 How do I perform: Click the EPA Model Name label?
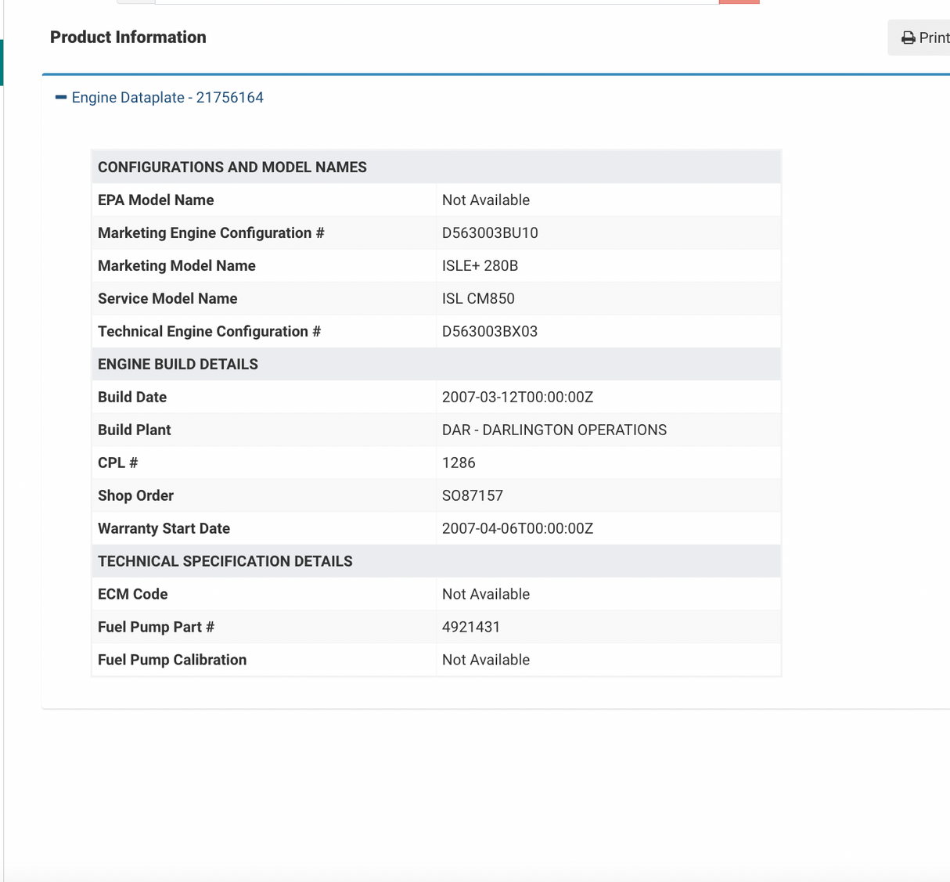pyautogui.click(x=156, y=200)
